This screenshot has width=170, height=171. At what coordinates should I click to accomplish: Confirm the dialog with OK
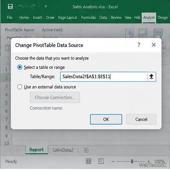(x=106, y=119)
